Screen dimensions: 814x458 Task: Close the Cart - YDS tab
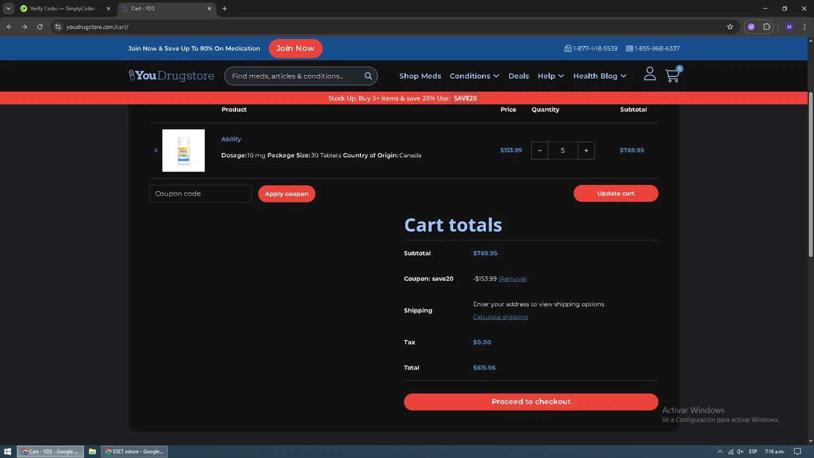[x=209, y=9]
